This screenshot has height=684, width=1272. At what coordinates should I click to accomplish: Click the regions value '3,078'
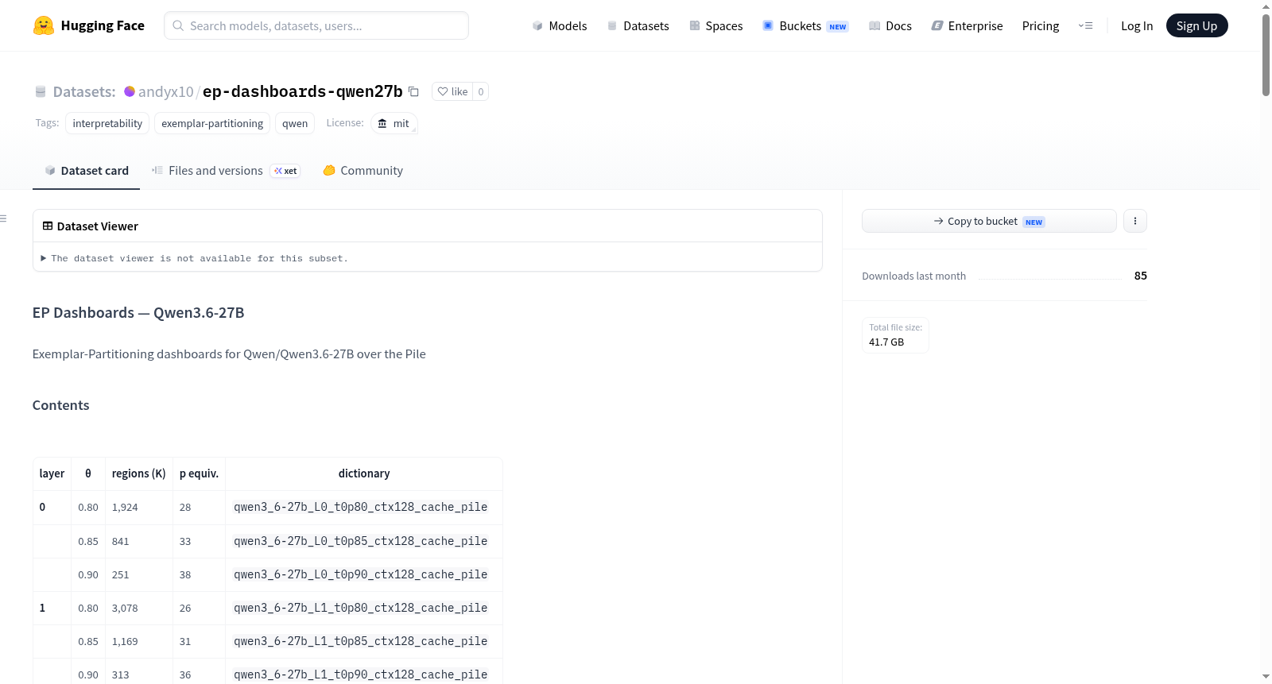(125, 608)
